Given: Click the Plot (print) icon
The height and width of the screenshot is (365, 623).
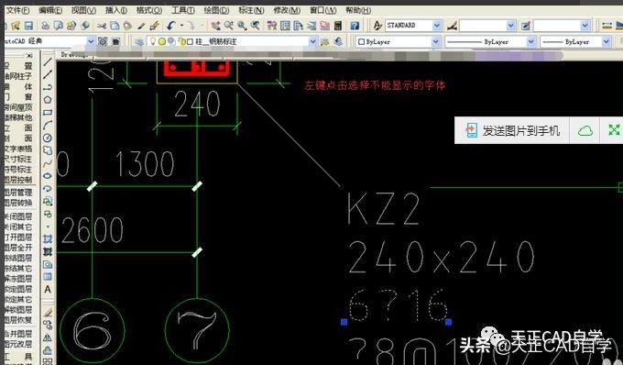Looking at the screenshot, I should click(45, 26).
